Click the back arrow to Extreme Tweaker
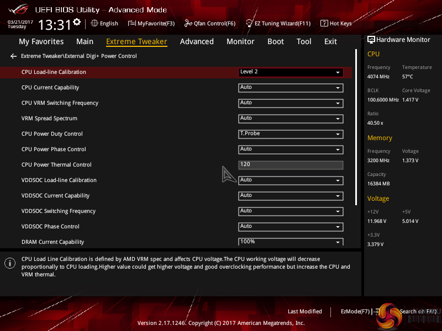 pyautogui.click(x=13, y=56)
